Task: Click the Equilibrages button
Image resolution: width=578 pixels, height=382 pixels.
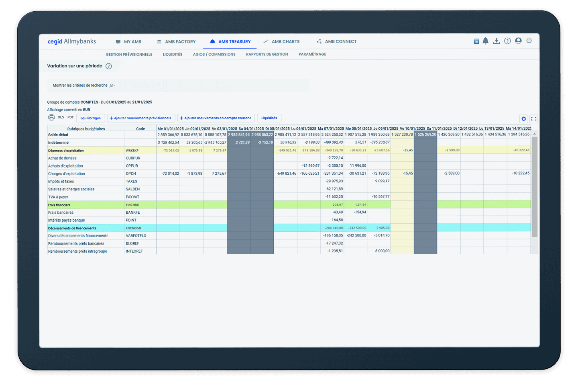Action: point(90,118)
